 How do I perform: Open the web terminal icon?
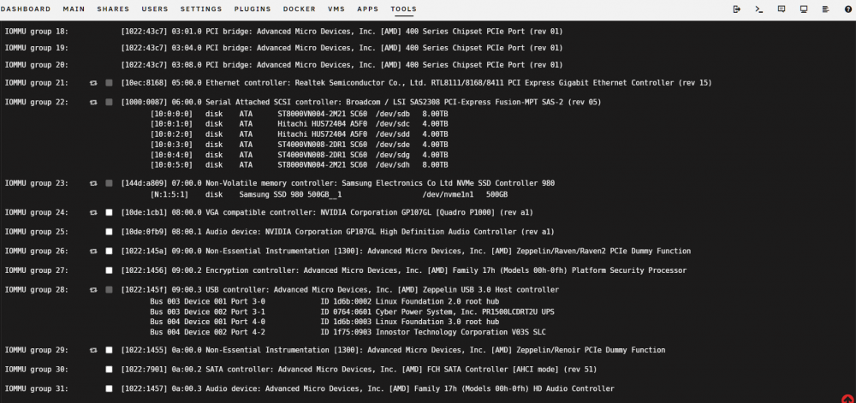pos(758,9)
